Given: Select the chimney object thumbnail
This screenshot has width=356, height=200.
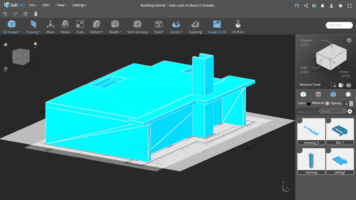Looking at the screenshot, I should point(311,161).
